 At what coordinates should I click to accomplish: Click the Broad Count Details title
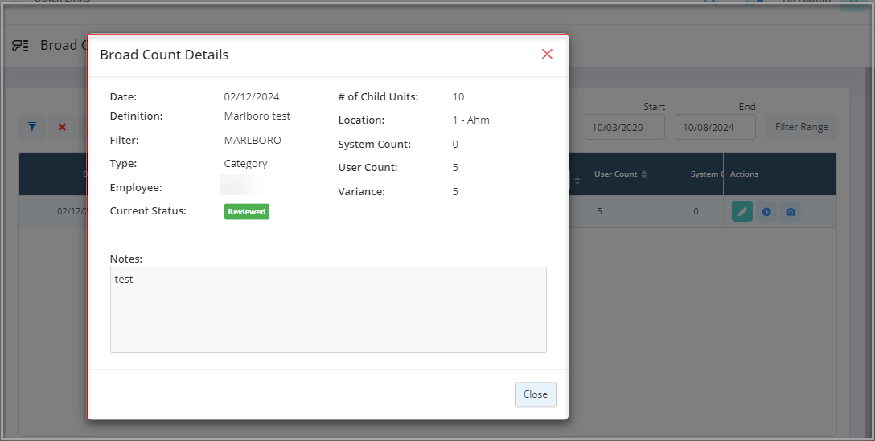164,55
